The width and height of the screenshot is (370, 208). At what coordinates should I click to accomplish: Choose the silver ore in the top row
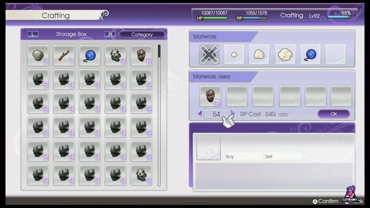pos(116,55)
